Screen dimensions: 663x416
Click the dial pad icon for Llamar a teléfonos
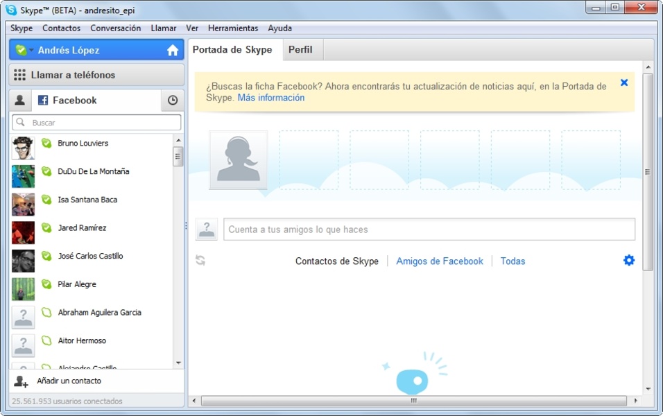point(19,75)
